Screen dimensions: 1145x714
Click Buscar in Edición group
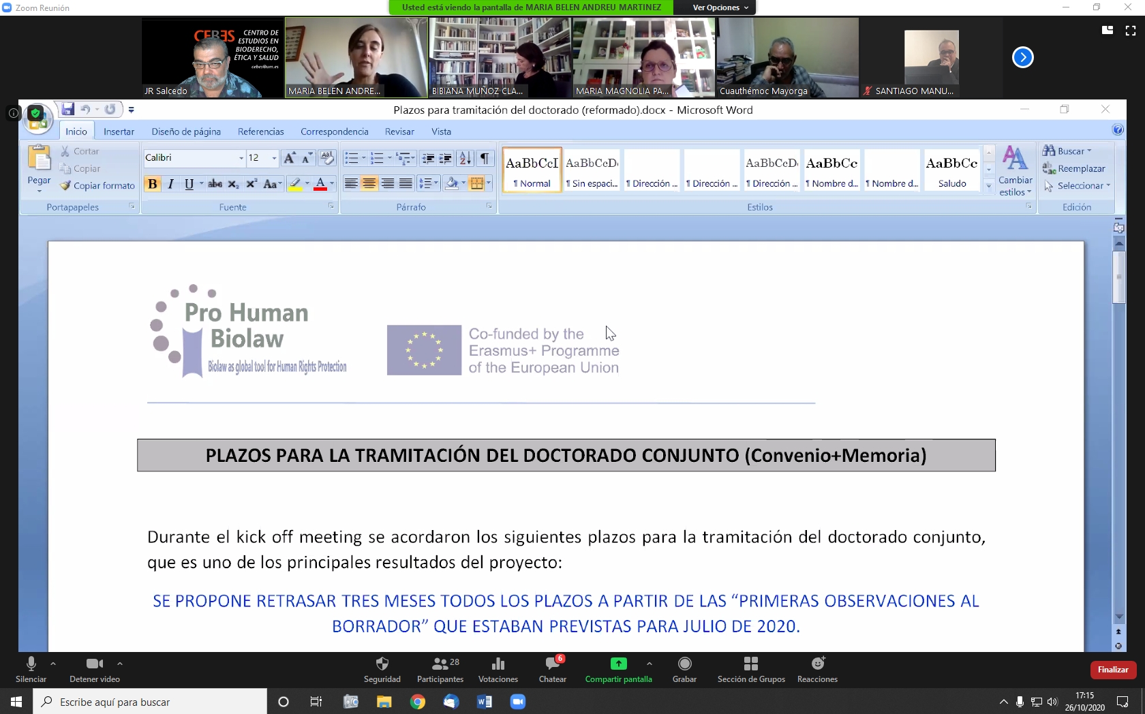(x=1067, y=151)
